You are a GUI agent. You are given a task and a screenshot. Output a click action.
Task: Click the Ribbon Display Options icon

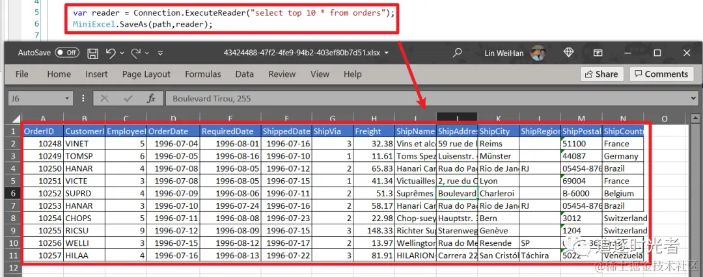tap(598, 53)
